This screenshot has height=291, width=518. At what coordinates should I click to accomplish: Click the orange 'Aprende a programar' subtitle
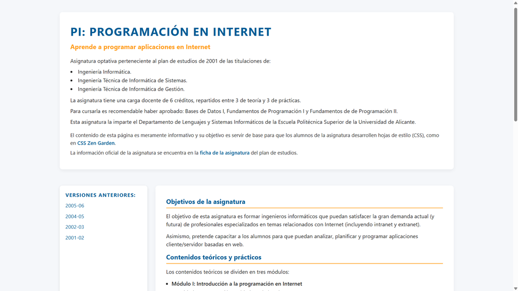[x=140, y=47]
